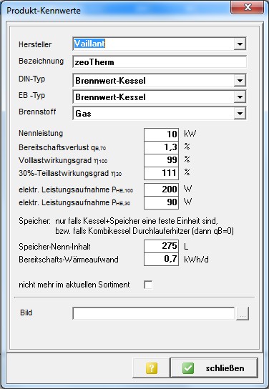Viewport: 269px width, 389px height.
Task: Click the PHE,100 power field showing 200
Action: (161, 189)
